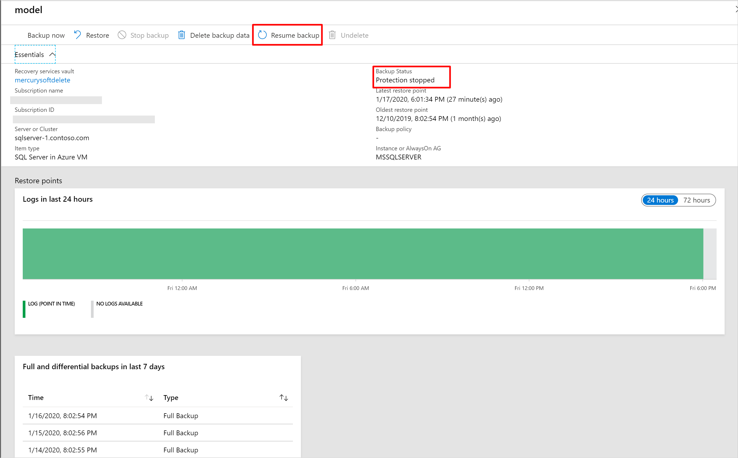Switch to 72 hours log view

tap(697, 200)
